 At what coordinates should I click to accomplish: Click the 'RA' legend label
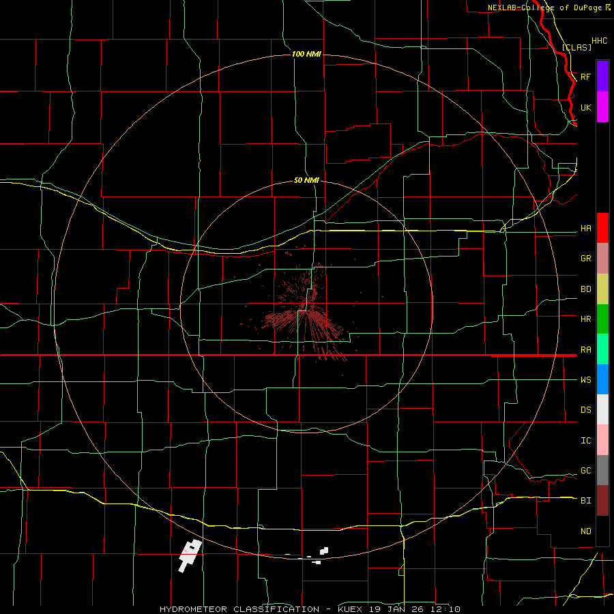pyautogui.click(x=585, y=350)
